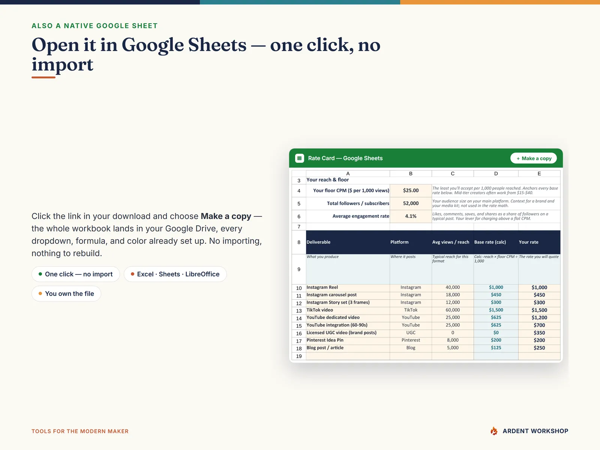Click the followers value 52,000

click(411, 203)
